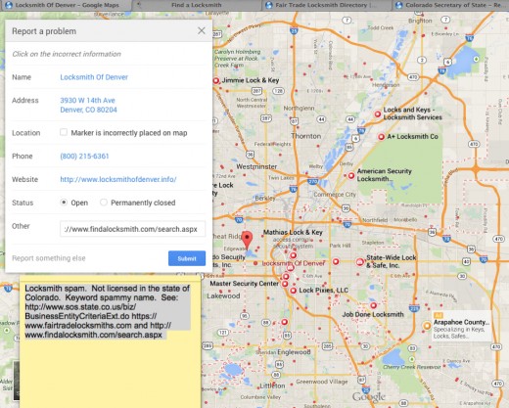Image resolution: width=509 pixels, height=408 pixels.
Task: Select the A+ Locksmith Co map pin
Action: [381, 137]
